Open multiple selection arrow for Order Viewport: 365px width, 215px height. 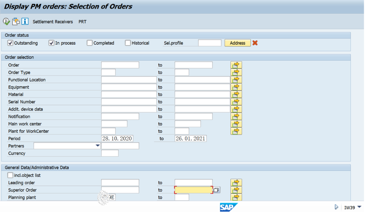tap(237, 65)
